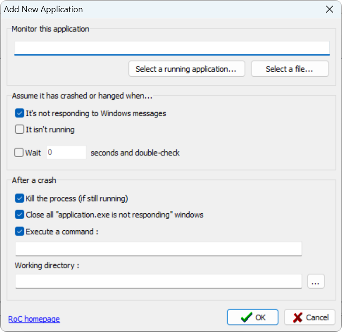Uncheck "Kill the process (if still running)"

20,198
